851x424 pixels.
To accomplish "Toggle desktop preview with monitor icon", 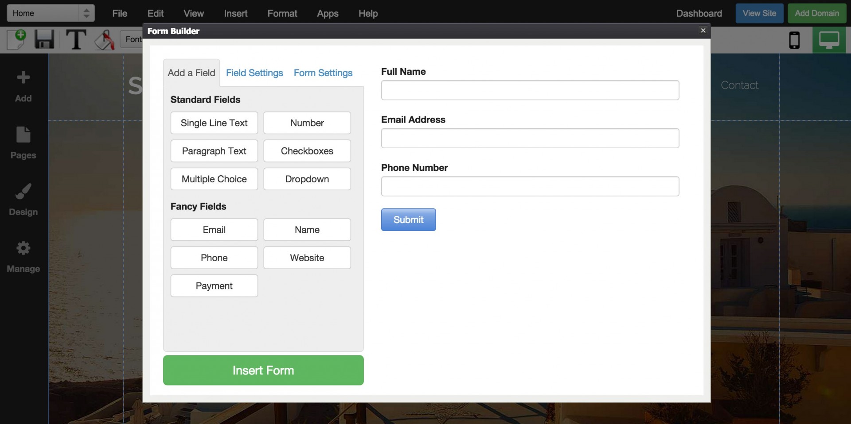I will coord(829,39).
